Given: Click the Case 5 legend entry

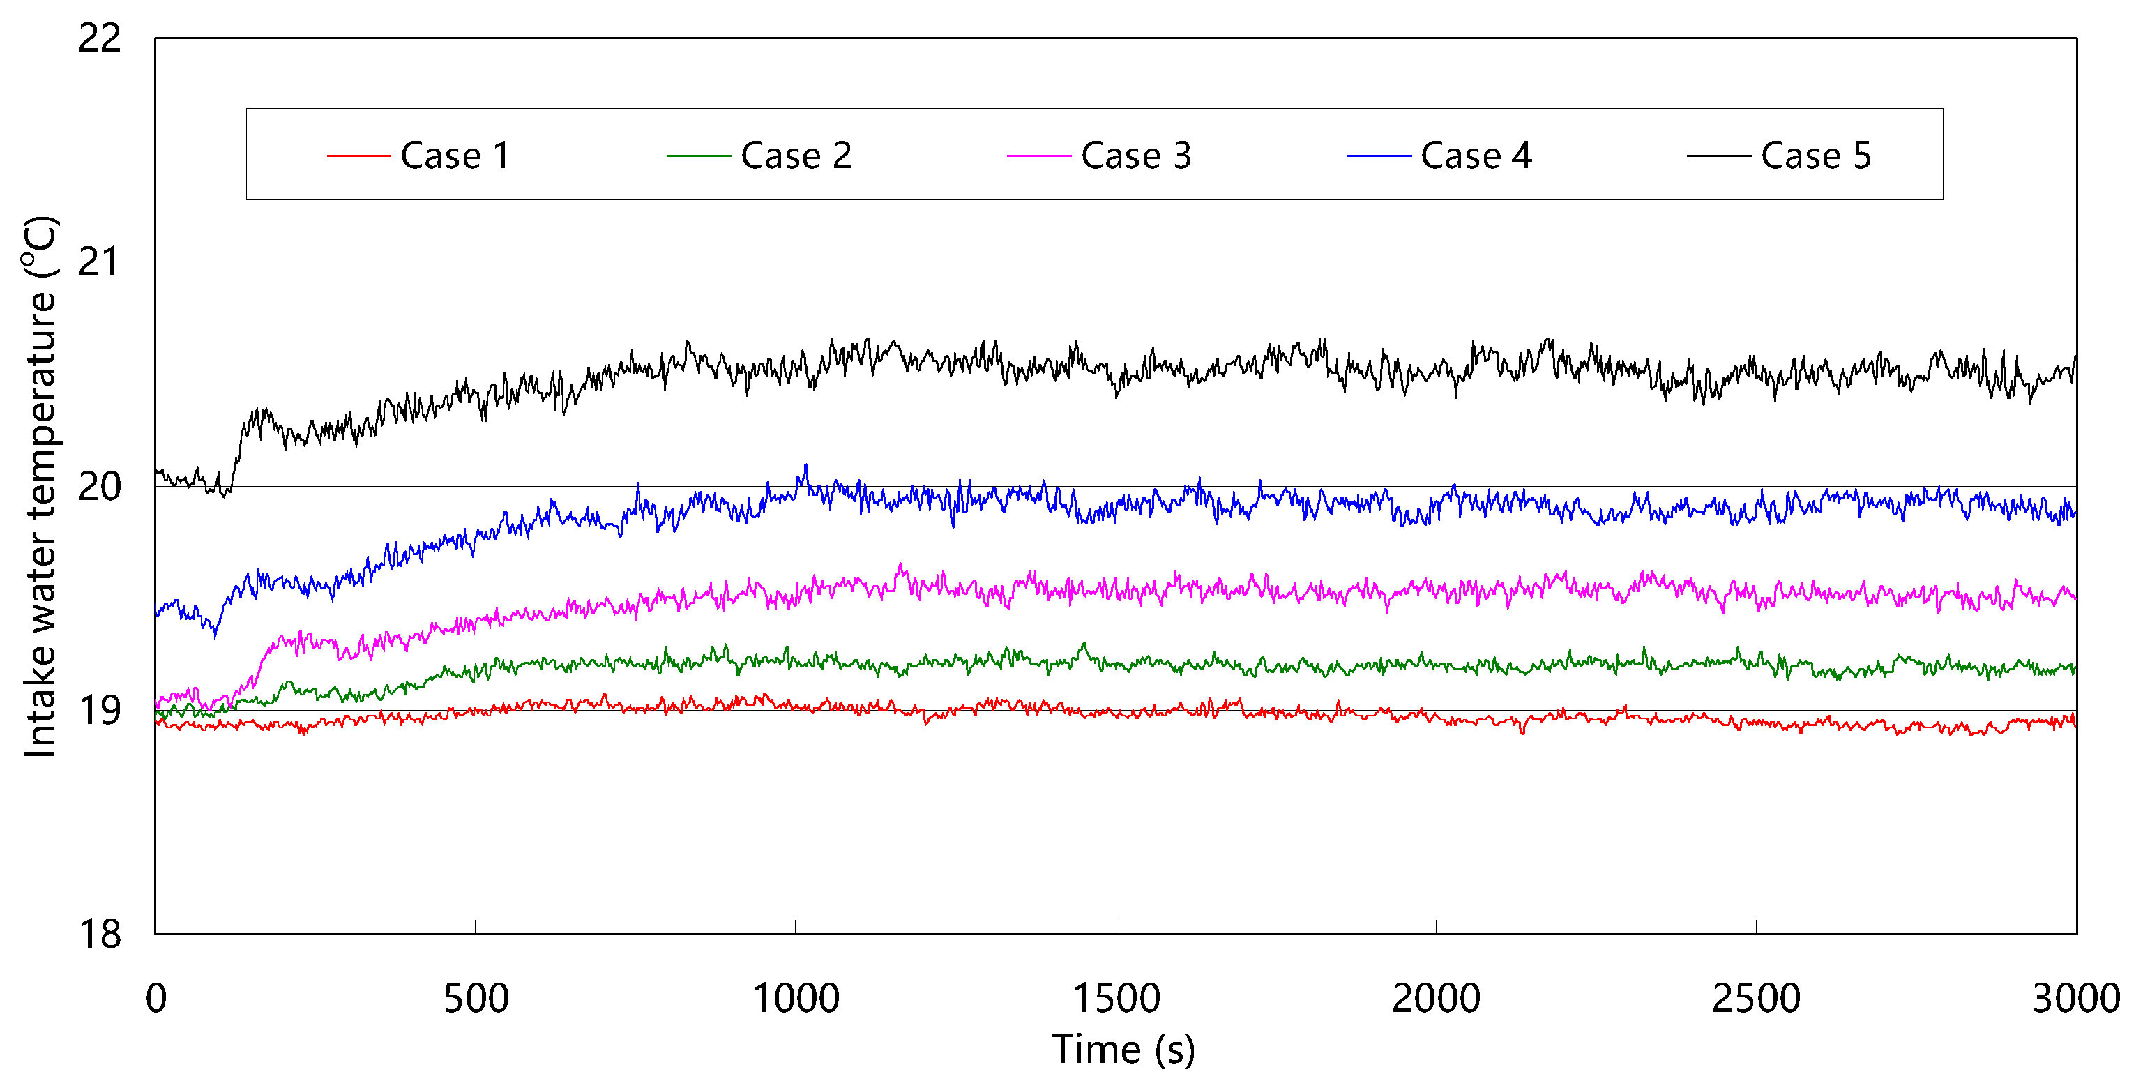Looking at the screenshot, I should tap(1815, 156).
